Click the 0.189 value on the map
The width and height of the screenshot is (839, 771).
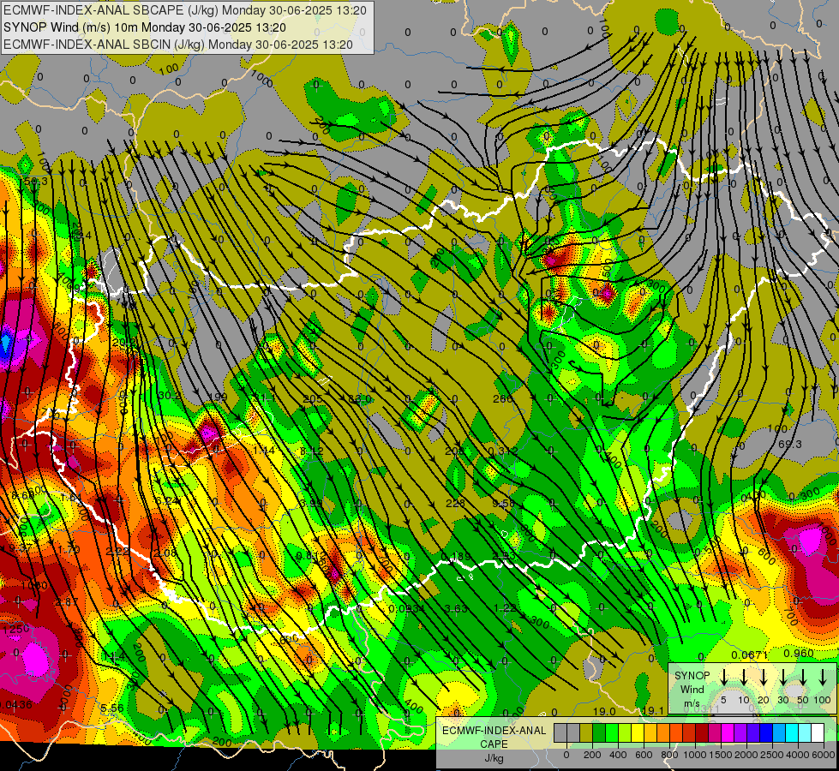tap(456, 557)
